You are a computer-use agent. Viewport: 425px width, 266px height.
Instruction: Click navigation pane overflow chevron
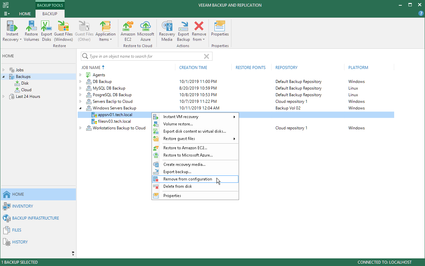(73, 253)
